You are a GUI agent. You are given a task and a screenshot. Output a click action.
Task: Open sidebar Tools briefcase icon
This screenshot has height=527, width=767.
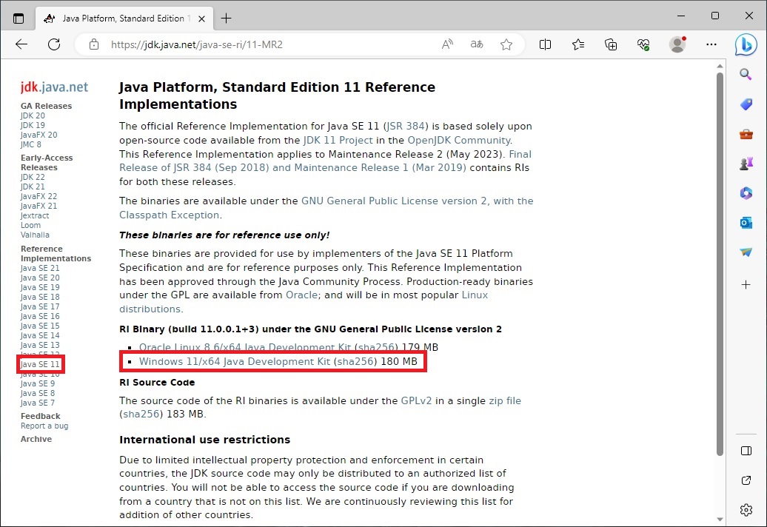[x=746, y=134]
